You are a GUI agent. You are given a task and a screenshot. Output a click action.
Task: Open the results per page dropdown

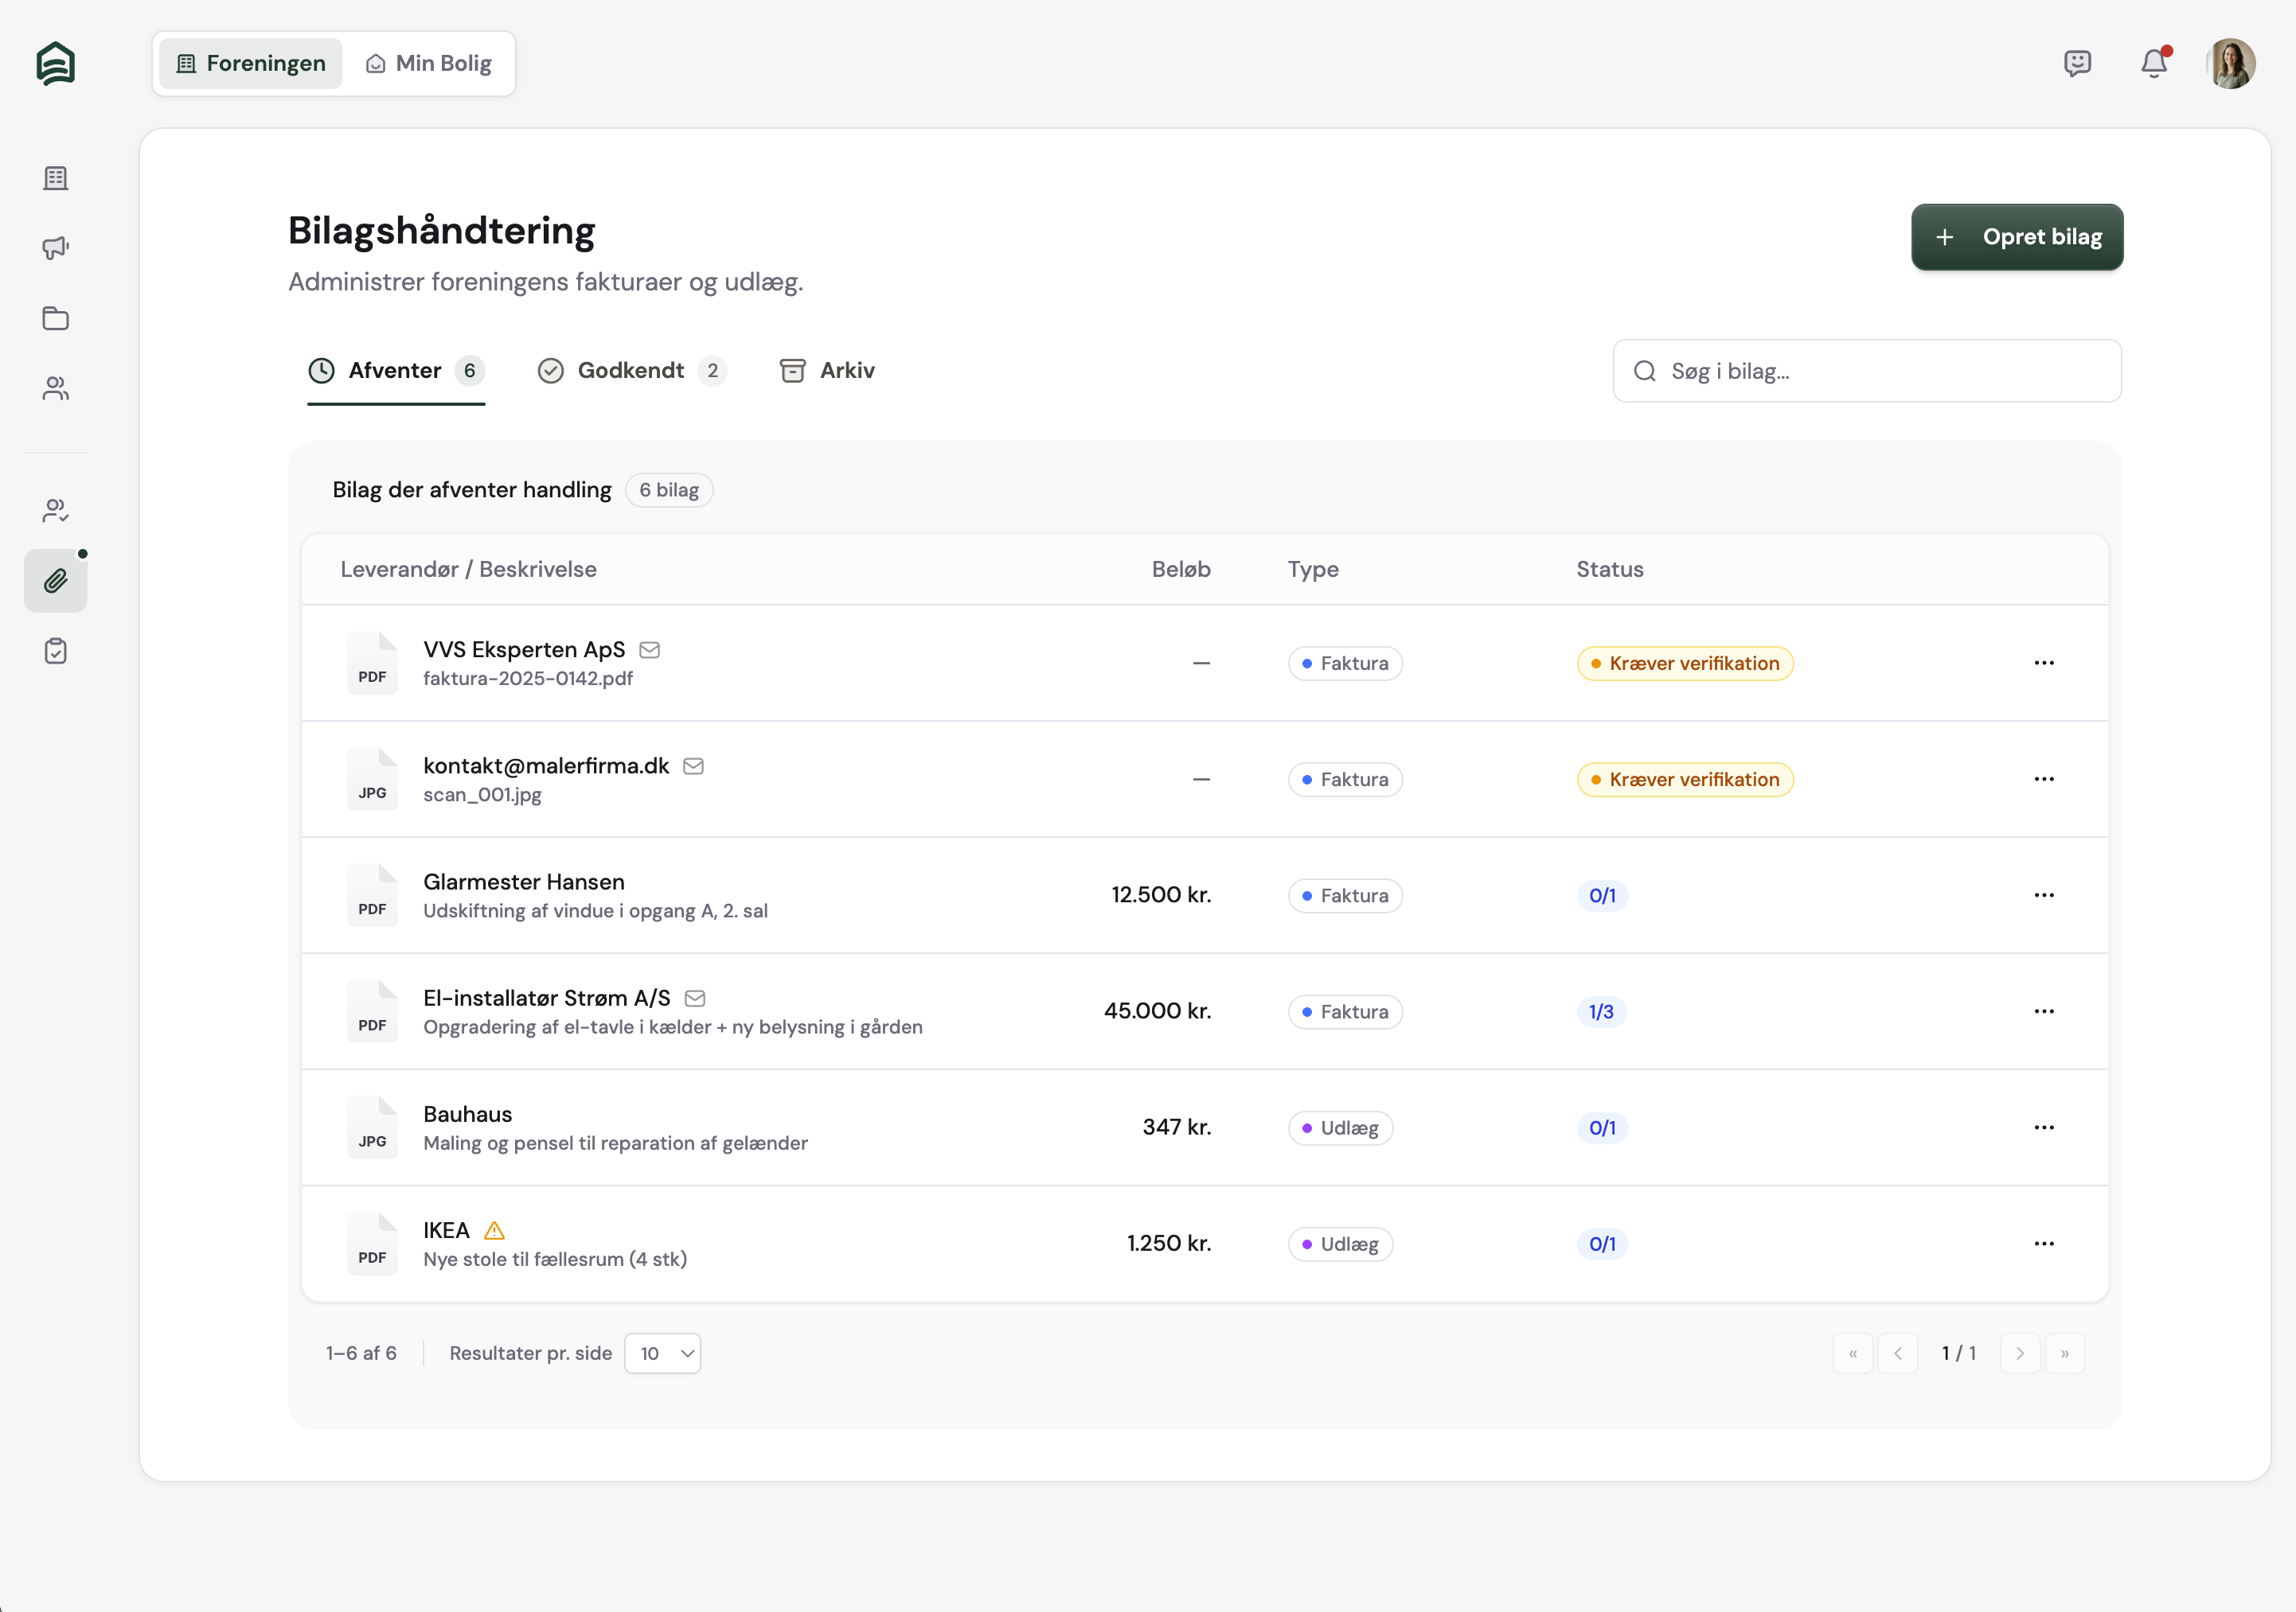663,1353
